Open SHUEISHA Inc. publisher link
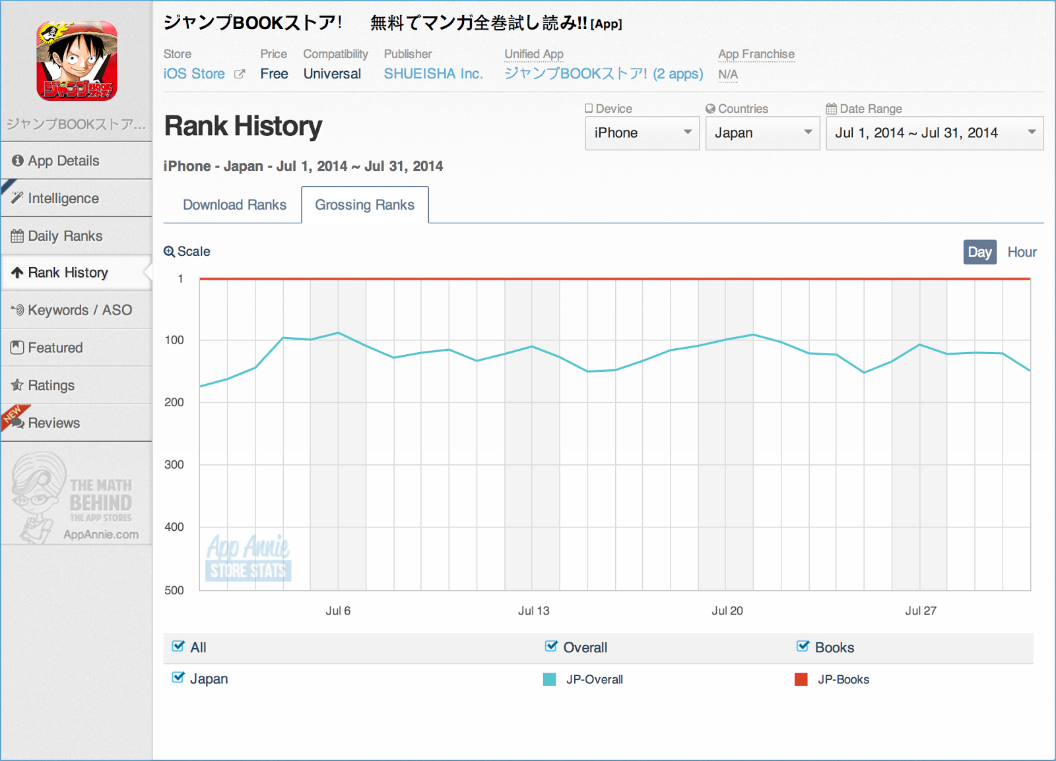The width and height of the screenshot is (1056, 761). 434,74
